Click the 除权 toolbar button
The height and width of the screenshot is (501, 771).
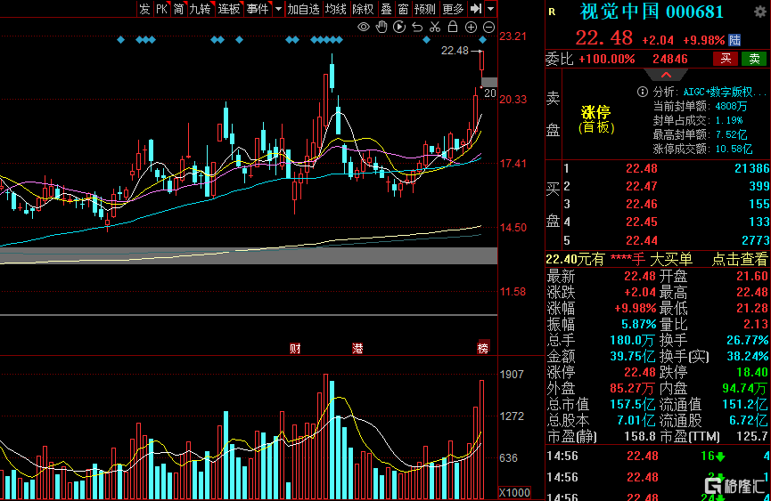pyautogui.click(x=364, y=9)
